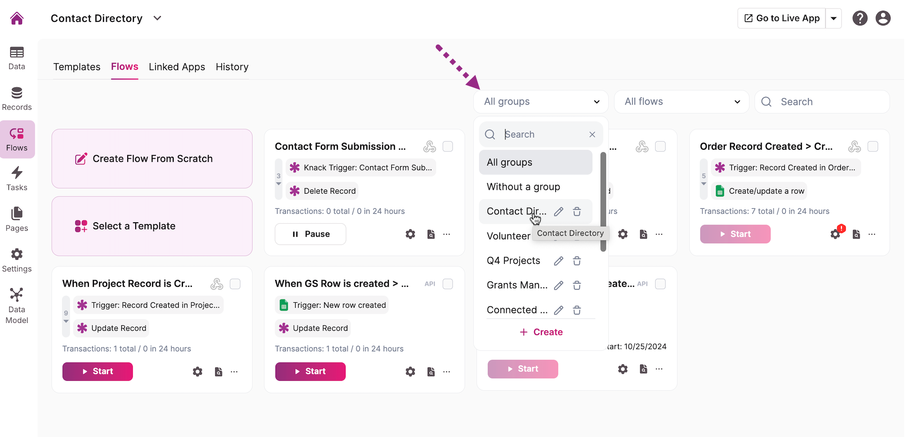The image size is (906, 437).
Task: Edit the Q4 Projects group name
Action: (x=558, y=261)
